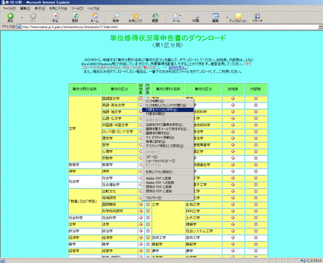Click the 社会福祉学 table cell
The width and height of the screenshot is (323, 263).
119,185
